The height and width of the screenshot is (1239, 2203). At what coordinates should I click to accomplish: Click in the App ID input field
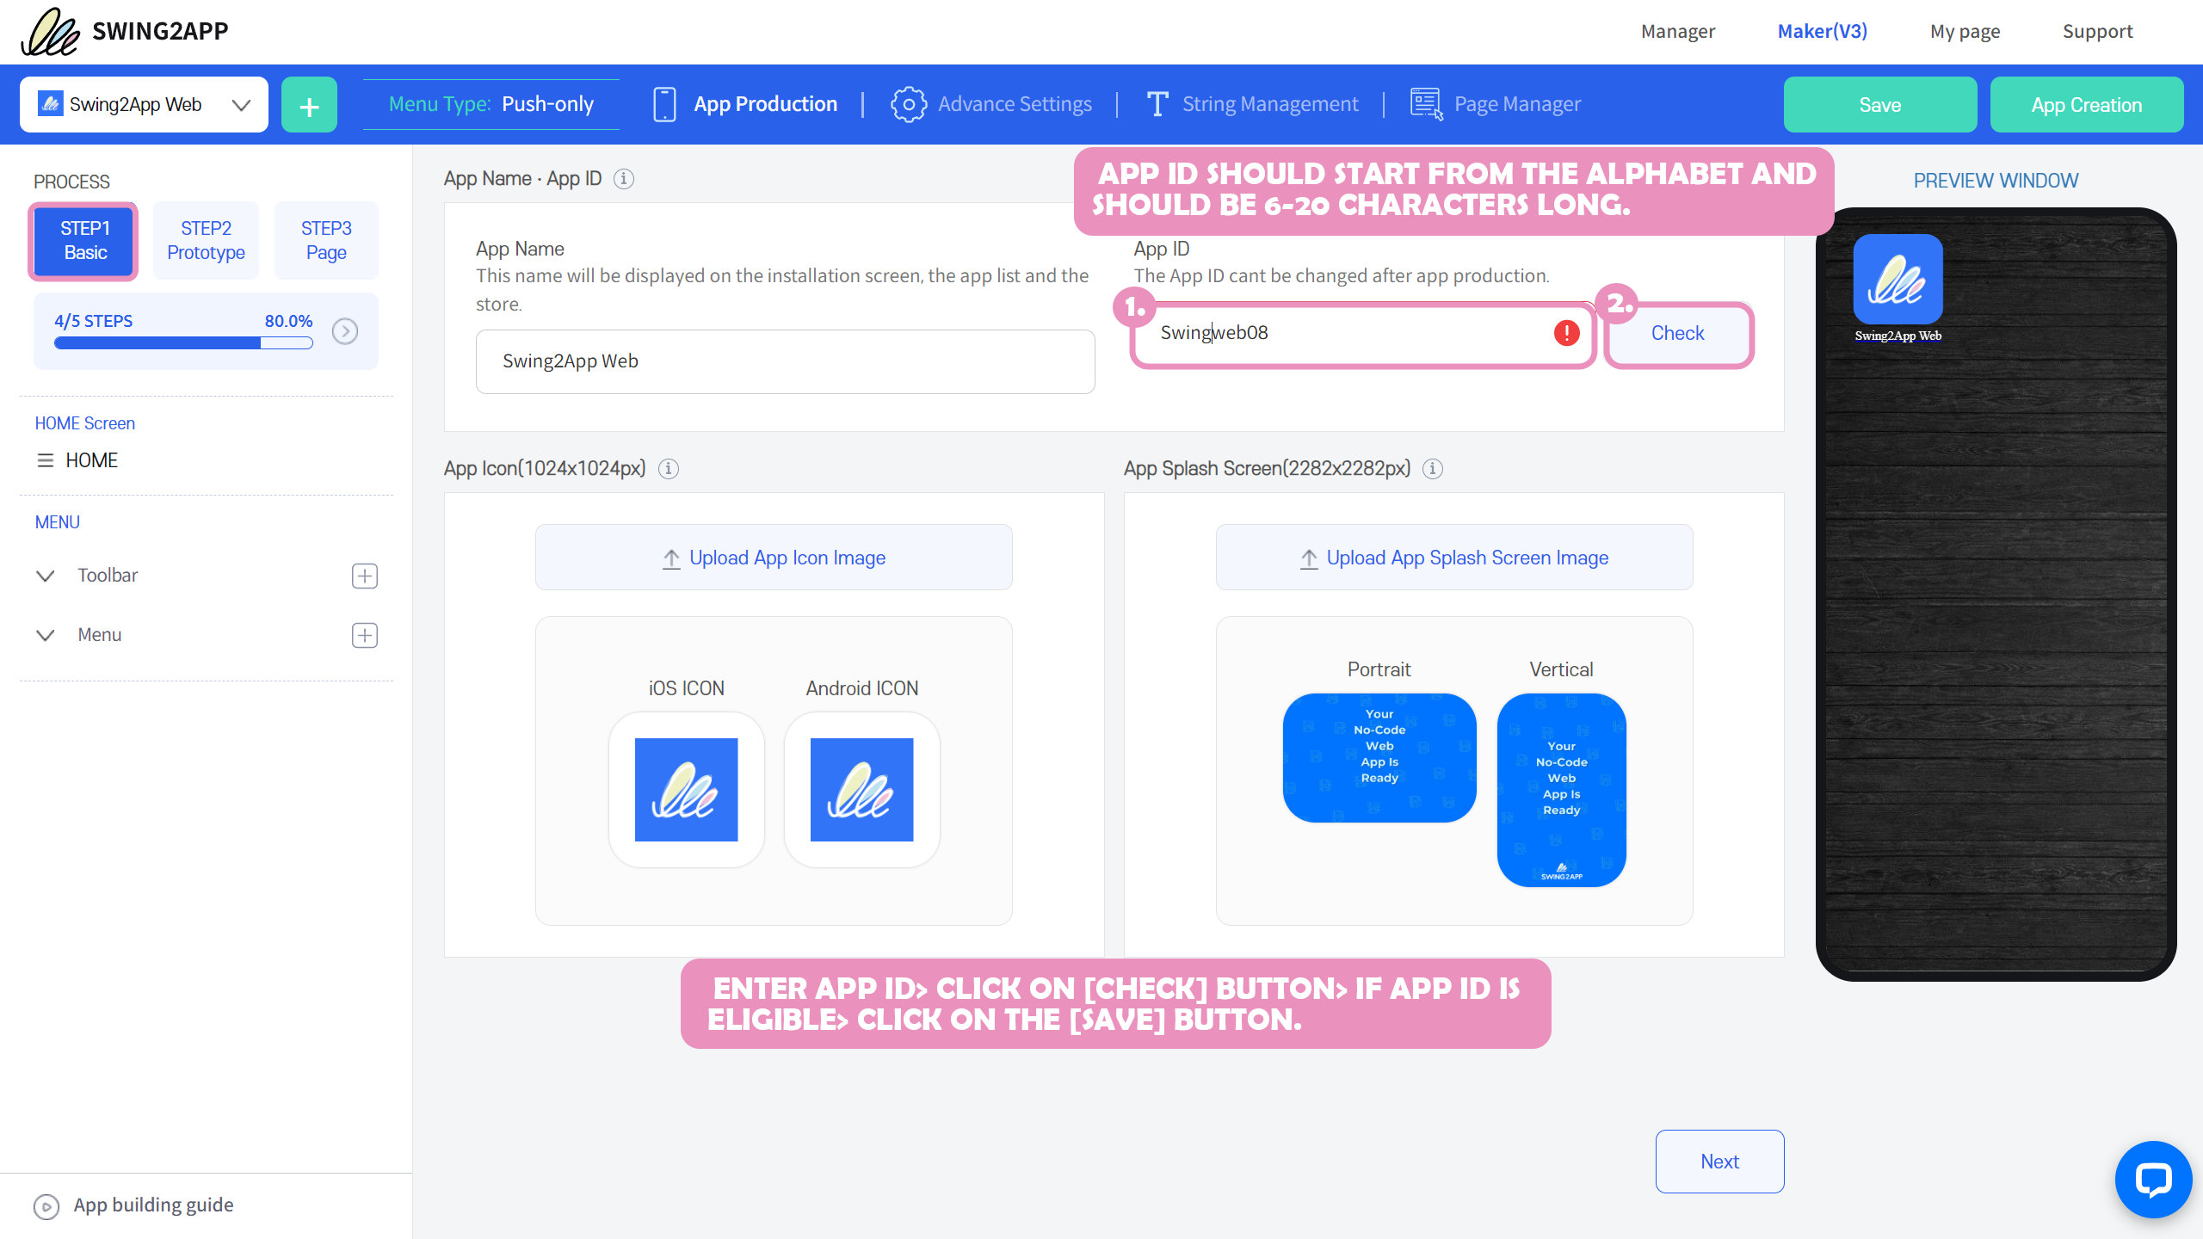tap(1362, 334)
